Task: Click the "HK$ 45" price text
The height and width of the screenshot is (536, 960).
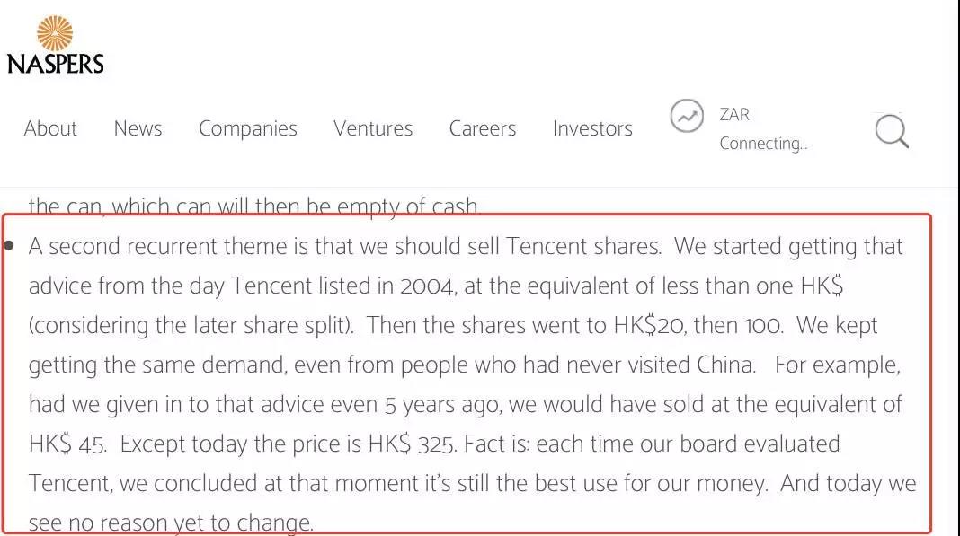Action: click(x=66, y=444)
